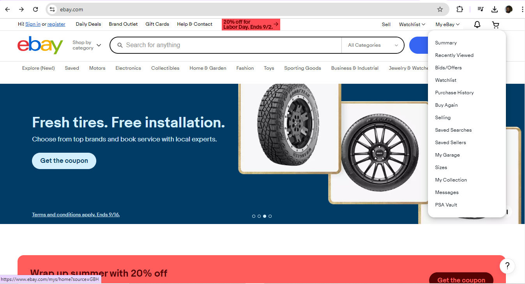Screen dimensions: 525x284
Task: Open the All Categories selector
Action: pos(371,45)
